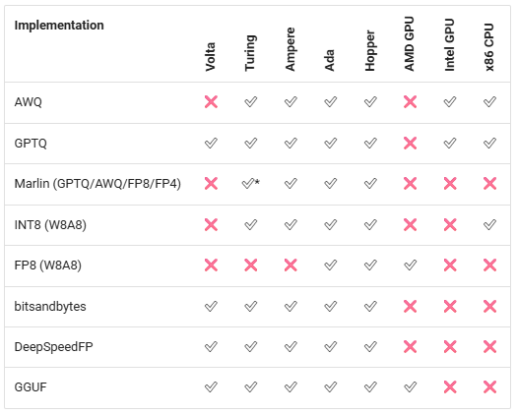
Task: Click the FP8 checkmark under AMD GPU
Action: pyautogui.click(x=411, y=266)
